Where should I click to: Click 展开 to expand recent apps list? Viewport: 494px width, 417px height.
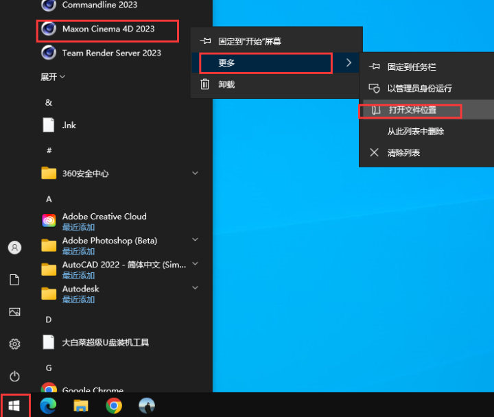click(53, 77)
